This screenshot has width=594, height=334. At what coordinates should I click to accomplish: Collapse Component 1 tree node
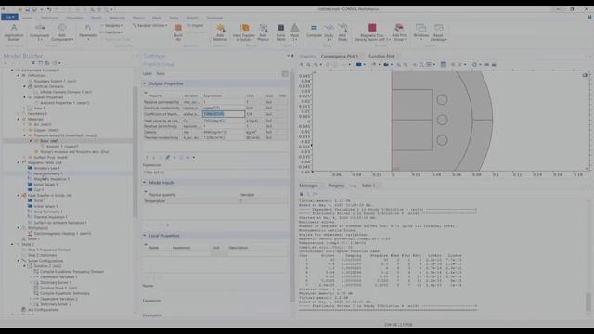(x=12, y=71)
